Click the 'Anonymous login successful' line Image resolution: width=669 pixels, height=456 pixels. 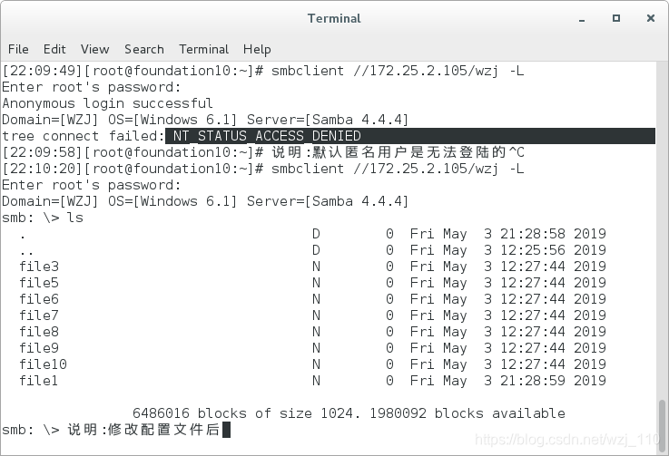coord(107,103)
